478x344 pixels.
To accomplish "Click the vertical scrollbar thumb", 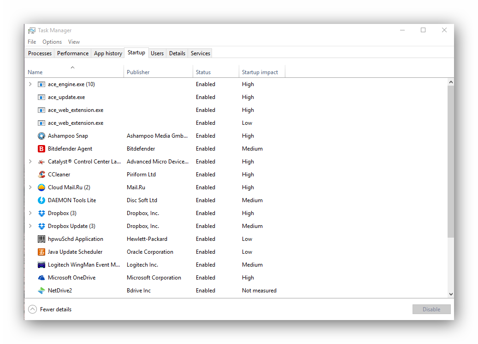I will point(451,162).
